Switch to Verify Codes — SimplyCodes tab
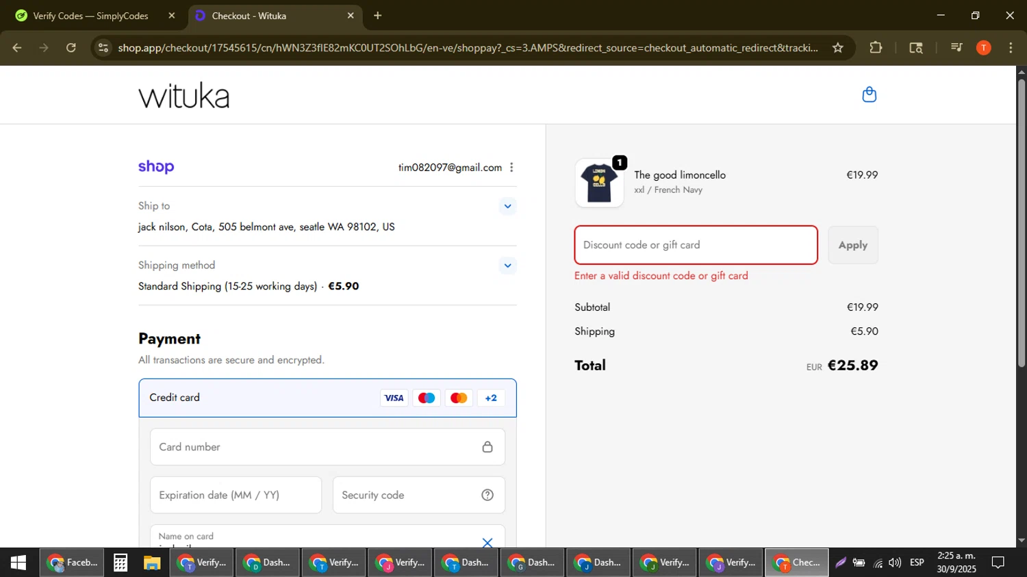1027x577 pixels. (x=90, y=16)
